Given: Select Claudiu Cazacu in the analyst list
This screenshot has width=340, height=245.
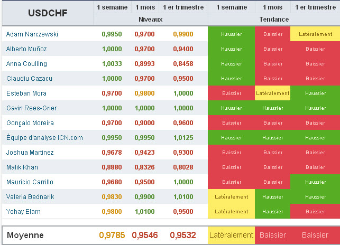Looking at the screenshot, I should point(29,79).
